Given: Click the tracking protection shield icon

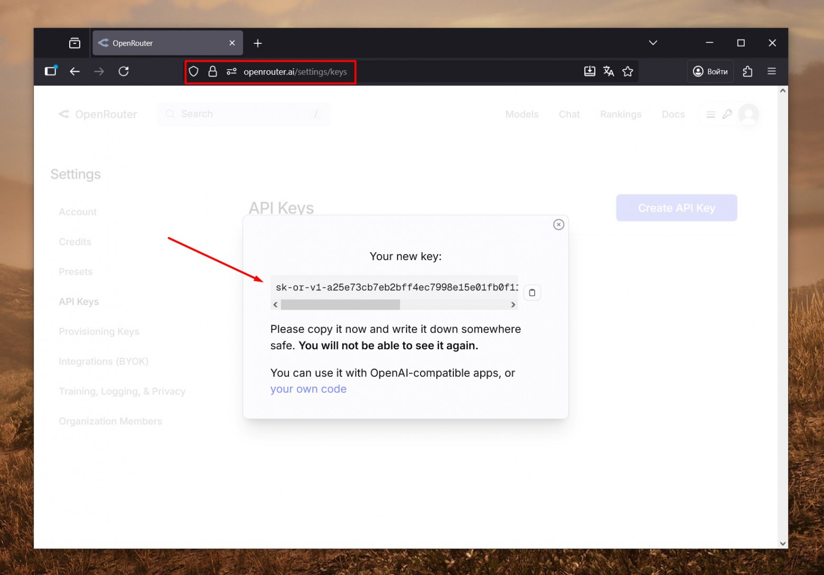Looking at the screenshot, I should click(x=194, y=71).
